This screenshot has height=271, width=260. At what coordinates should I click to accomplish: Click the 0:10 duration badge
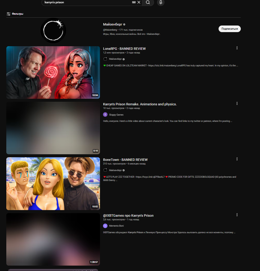point(95,151)
